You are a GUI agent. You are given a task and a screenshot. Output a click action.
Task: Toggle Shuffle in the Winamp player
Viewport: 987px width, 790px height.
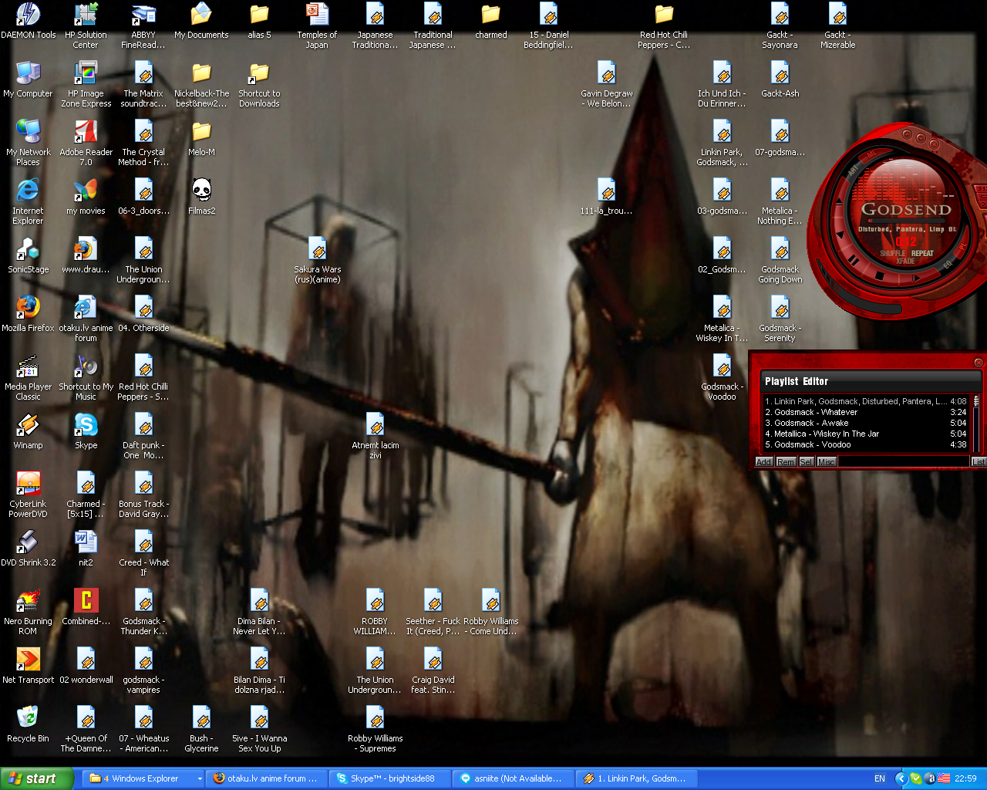pos(893,253)
